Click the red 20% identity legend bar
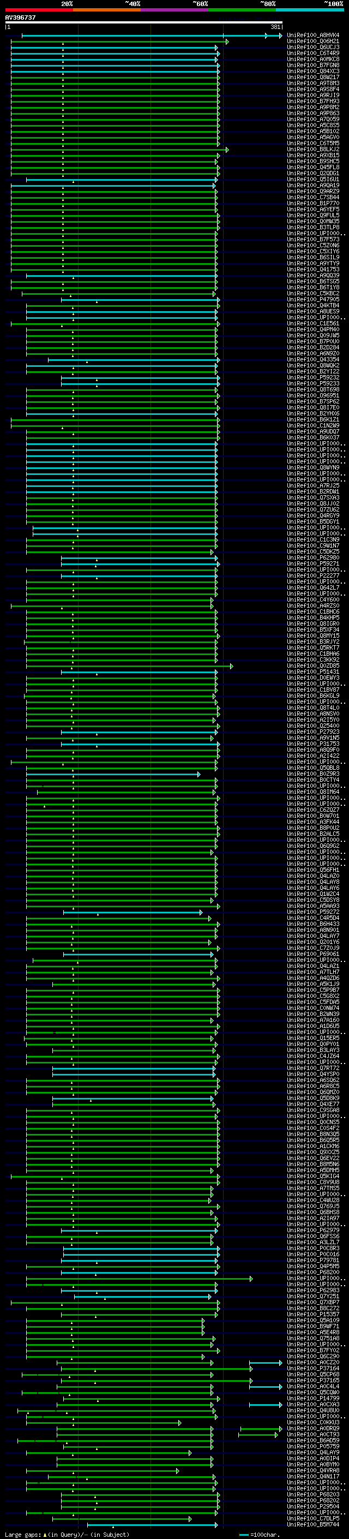The width and height of the screenshot is (349, 1539). (x=39, y=10)
